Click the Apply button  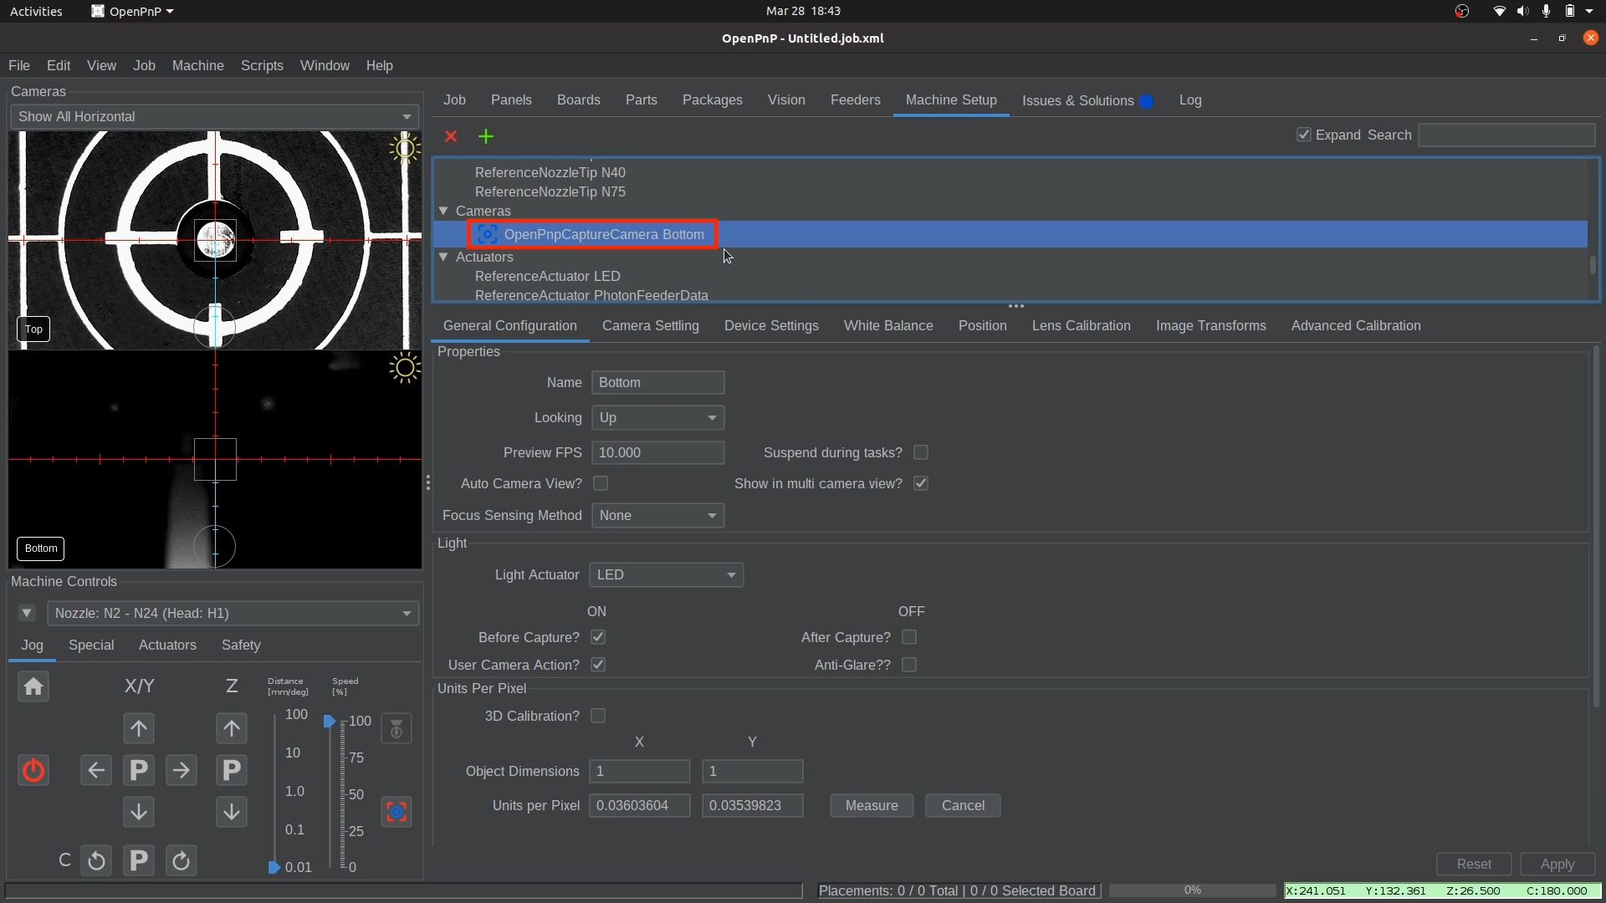[x=1557, y=864]
